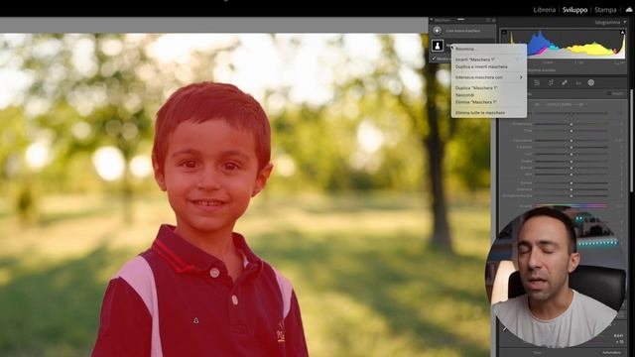The height and width of the screenshot is (357, 635).
Task: Toggle shadow clipping indicator in histogram
Action: point(504,32)
